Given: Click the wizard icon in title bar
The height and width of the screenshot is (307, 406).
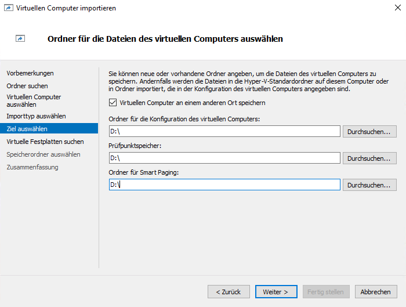Looking at the screenshot, I should pyautogui.click(x=7, y=8).
